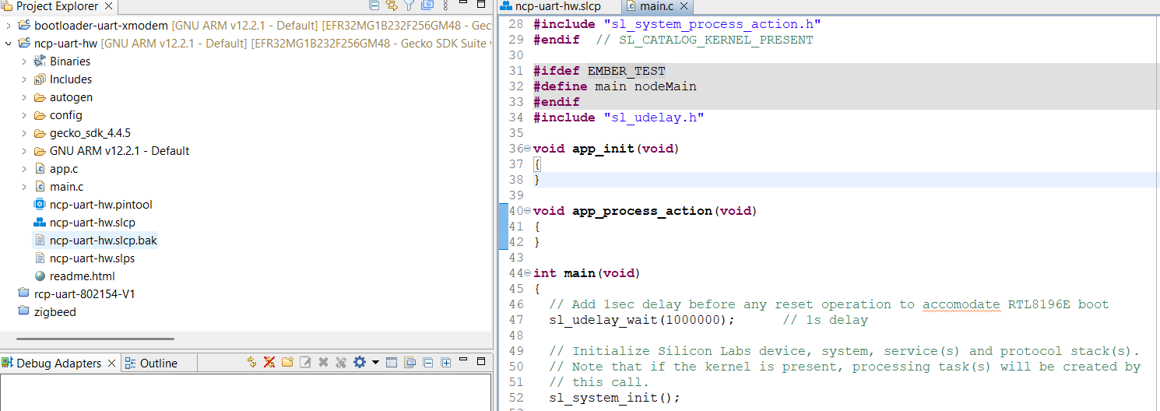The width and height of the screenshot is (1160, 411).
Task: Click Expand All icon in Debug Adapters toolbar
Action: (446, 363)
